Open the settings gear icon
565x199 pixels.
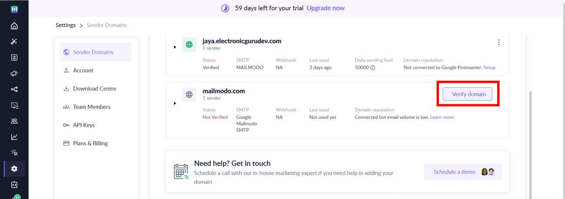(x=14, y=169)
